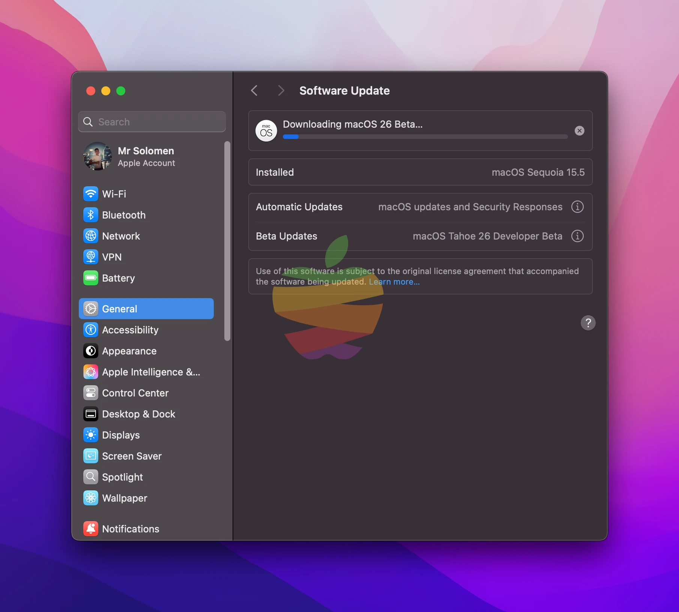Click Downloading macOS 26 Beta text
Screen dimensions: 679x612
[353, 124]
